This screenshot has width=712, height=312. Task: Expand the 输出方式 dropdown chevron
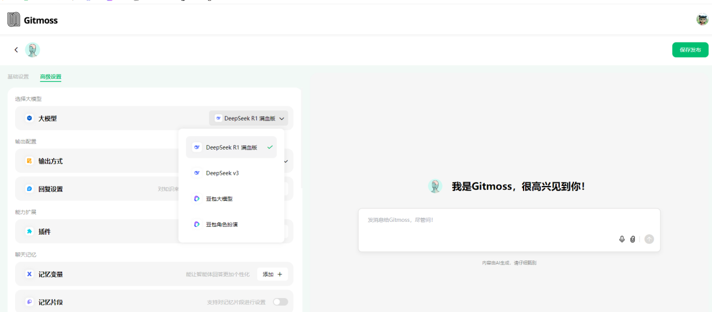286,161
